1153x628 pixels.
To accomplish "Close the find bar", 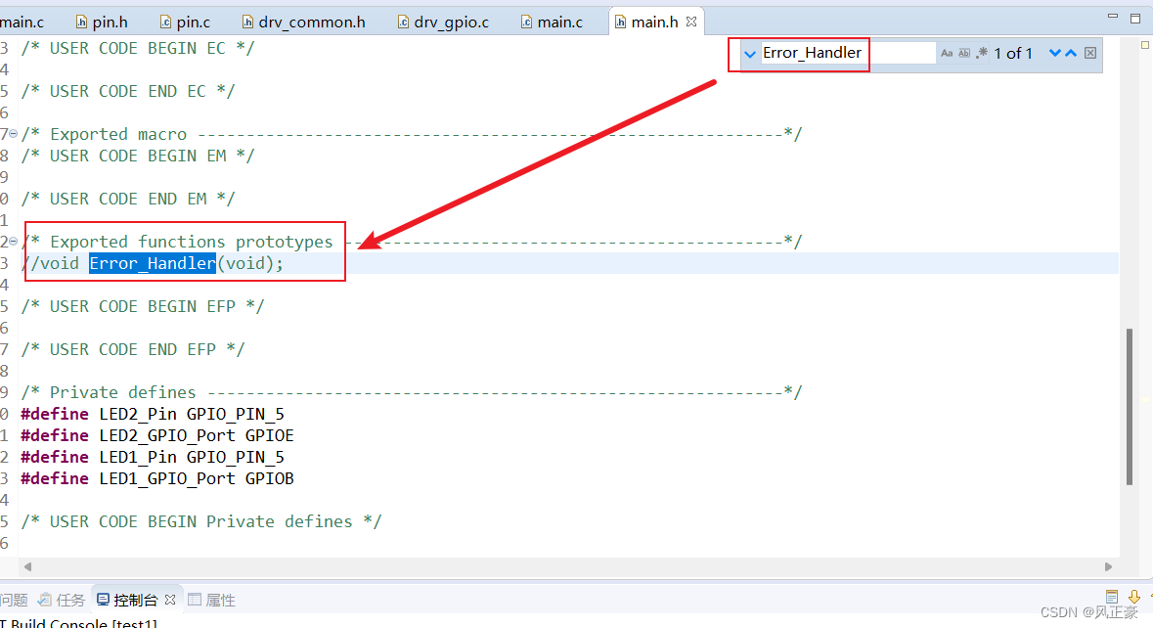I will pyautogui.click(x=1090, y=53).
